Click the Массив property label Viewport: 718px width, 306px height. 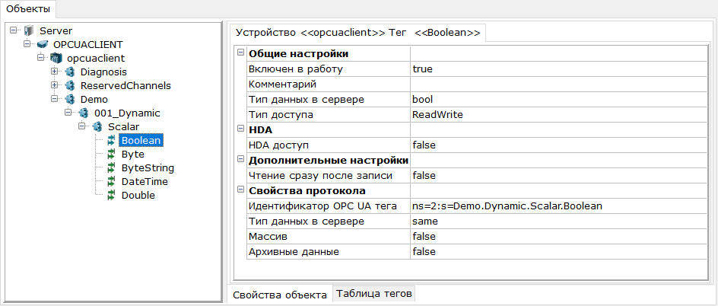pos(268,237)
